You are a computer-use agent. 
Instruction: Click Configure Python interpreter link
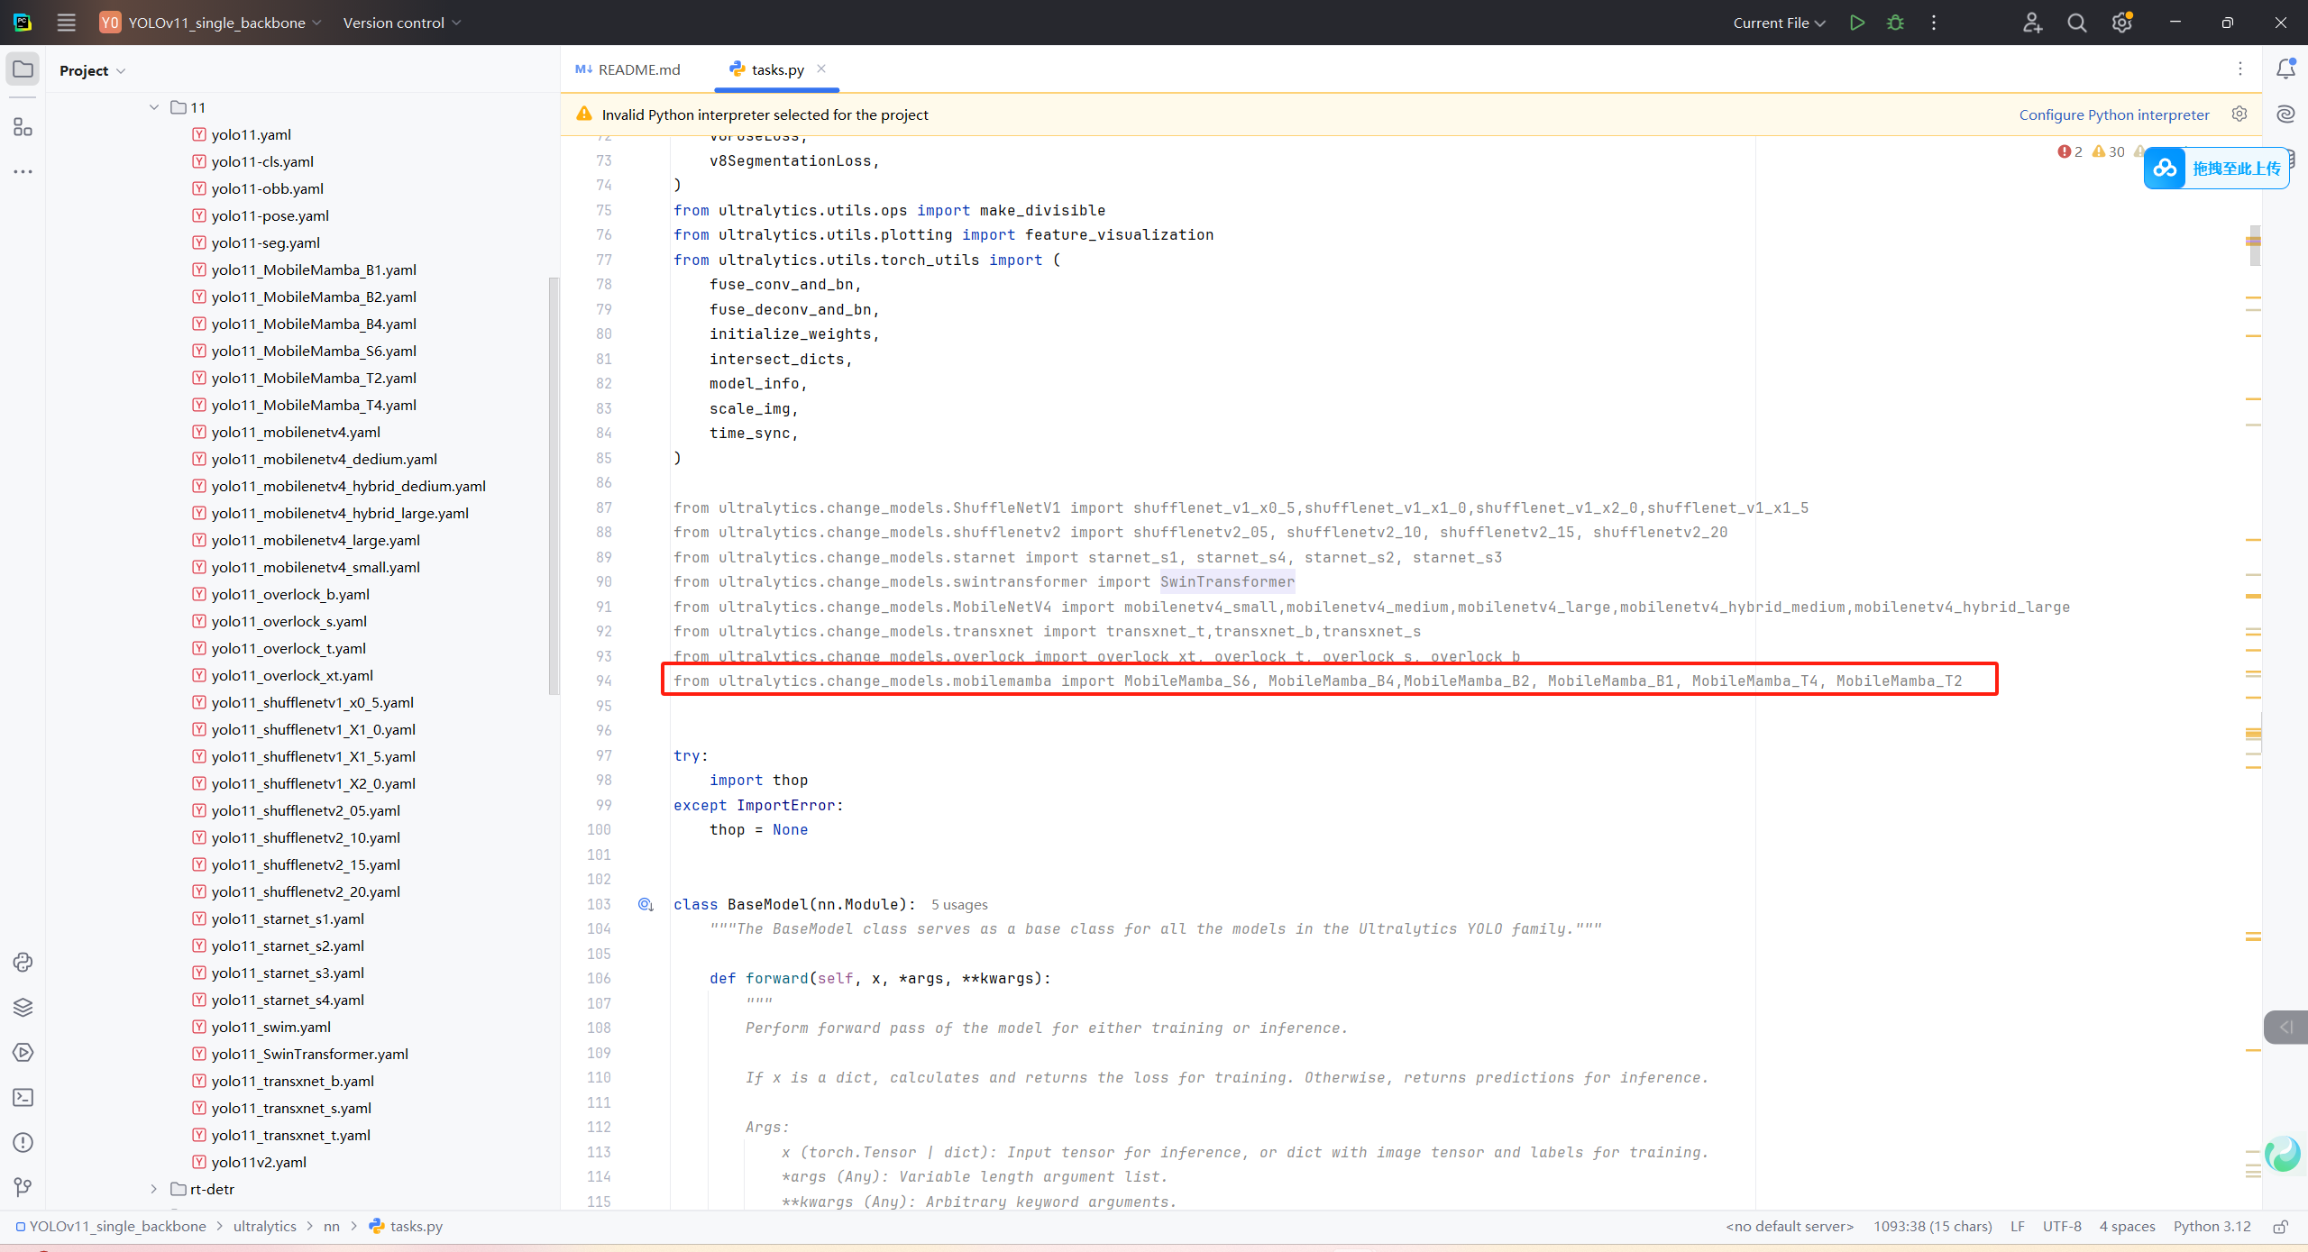[2113, 114]
